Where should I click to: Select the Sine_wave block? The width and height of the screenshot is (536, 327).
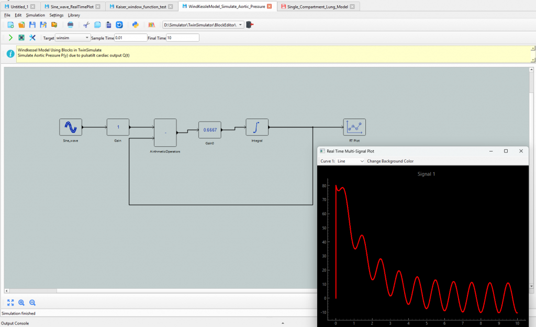(71, 127)
